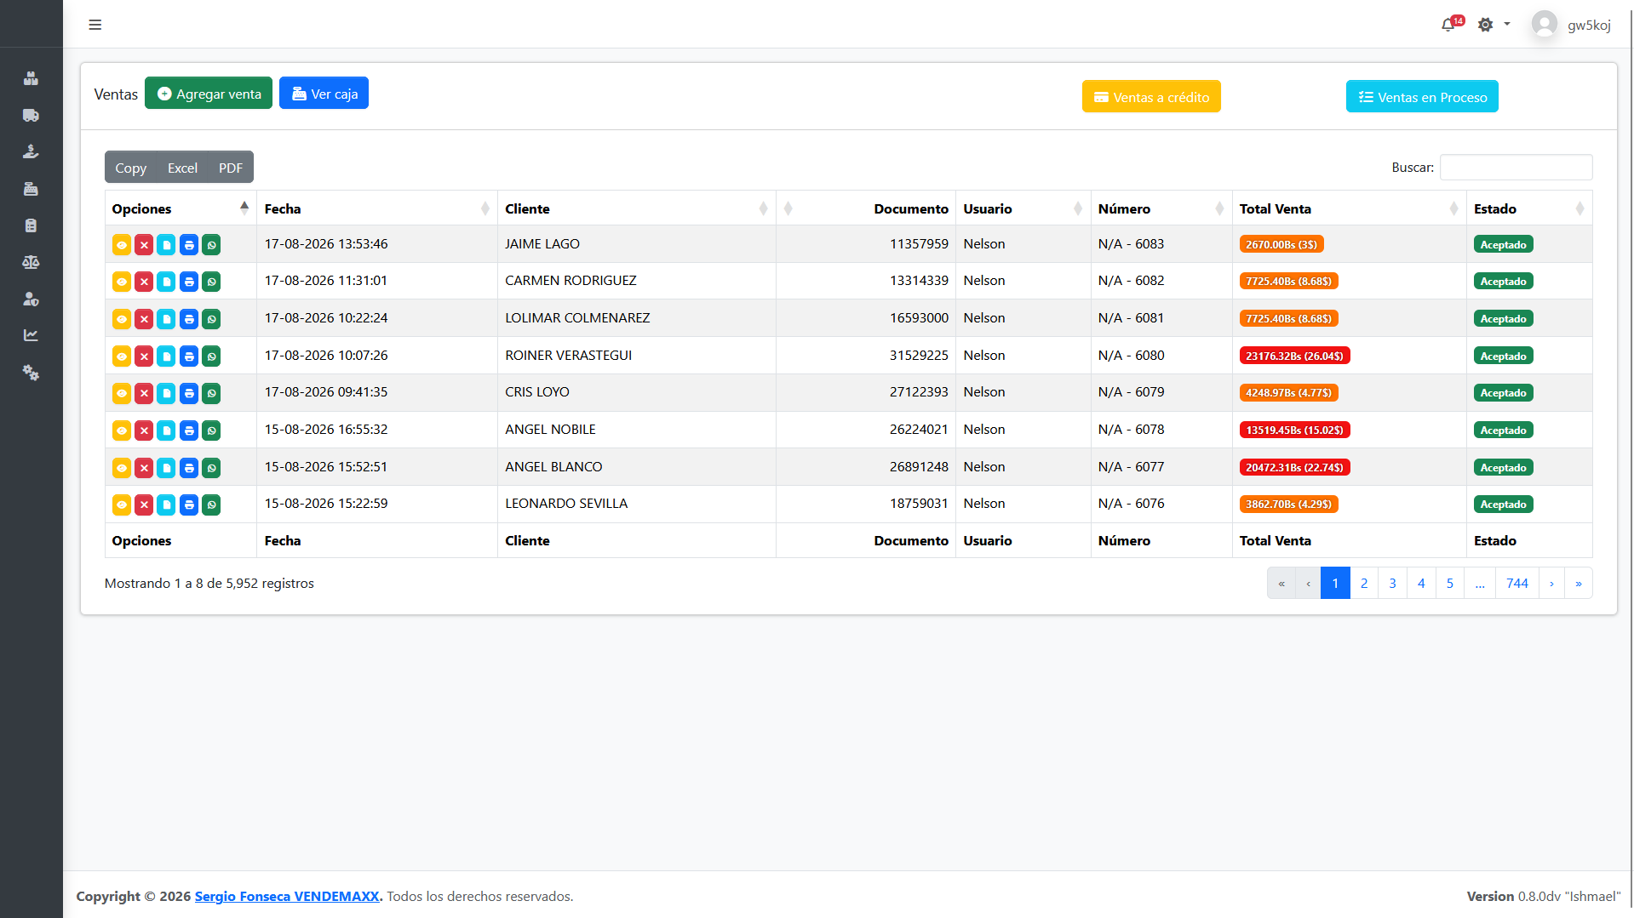The height and width of the screenshot is (918, 1634).
Task: Open the user shield sidebar icon
Action: point(31,299)
